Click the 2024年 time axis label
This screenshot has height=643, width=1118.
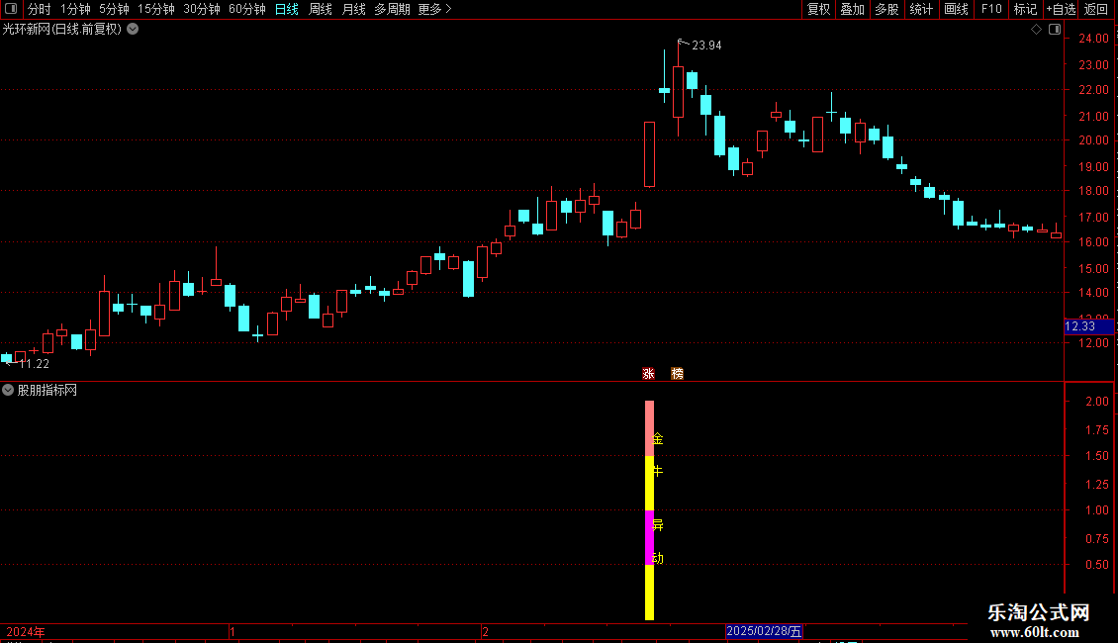25,631
